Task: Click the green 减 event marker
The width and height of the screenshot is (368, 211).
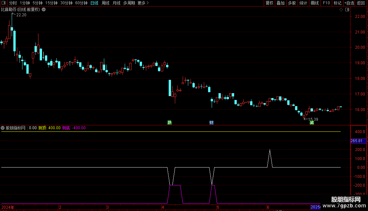Action: [x=312, y=122]
